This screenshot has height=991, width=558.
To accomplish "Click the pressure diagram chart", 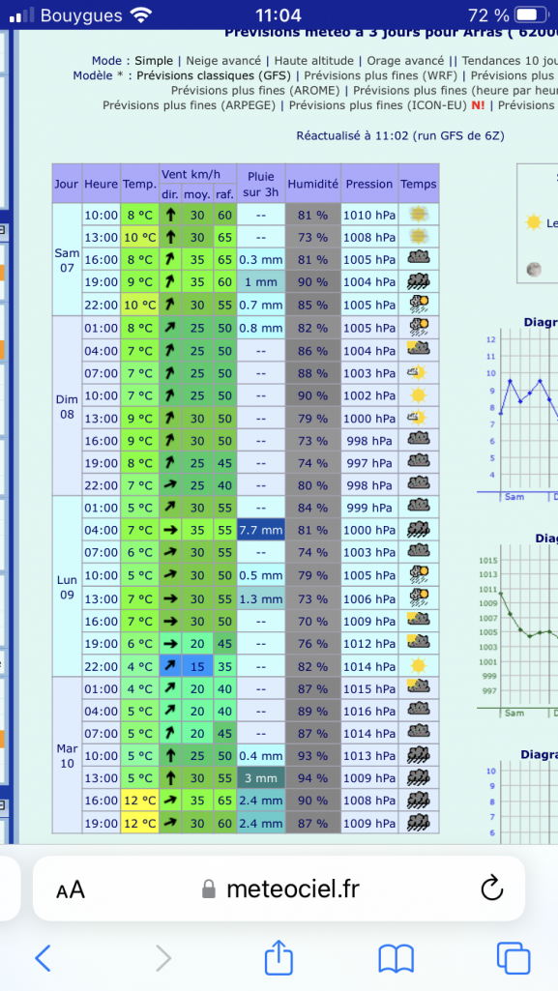I will pos(518,630).
